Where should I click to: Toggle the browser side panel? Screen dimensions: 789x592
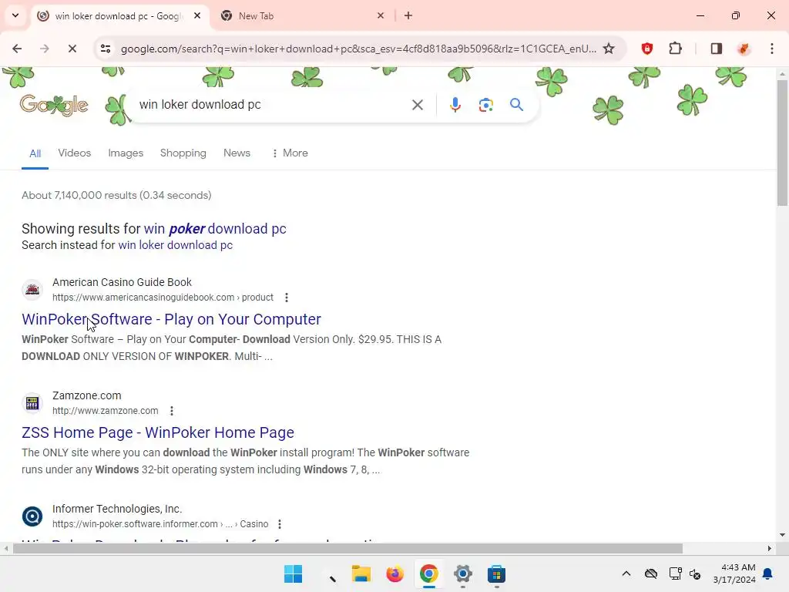tap(717, 49)
